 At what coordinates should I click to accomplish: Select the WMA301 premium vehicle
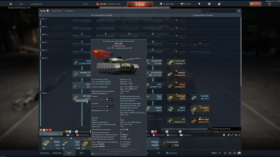(x=176, y=74)
